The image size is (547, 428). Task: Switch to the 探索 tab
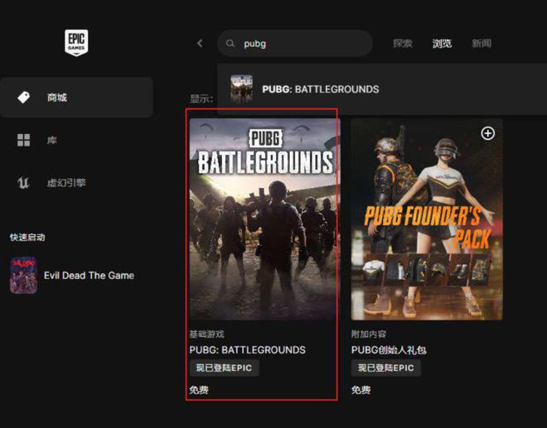[403, 43]
